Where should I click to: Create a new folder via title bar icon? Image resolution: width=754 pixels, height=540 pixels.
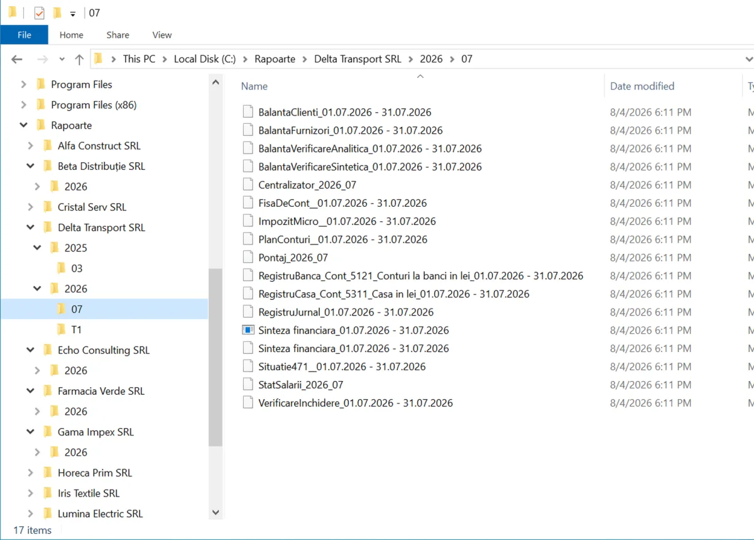(57, 13)
